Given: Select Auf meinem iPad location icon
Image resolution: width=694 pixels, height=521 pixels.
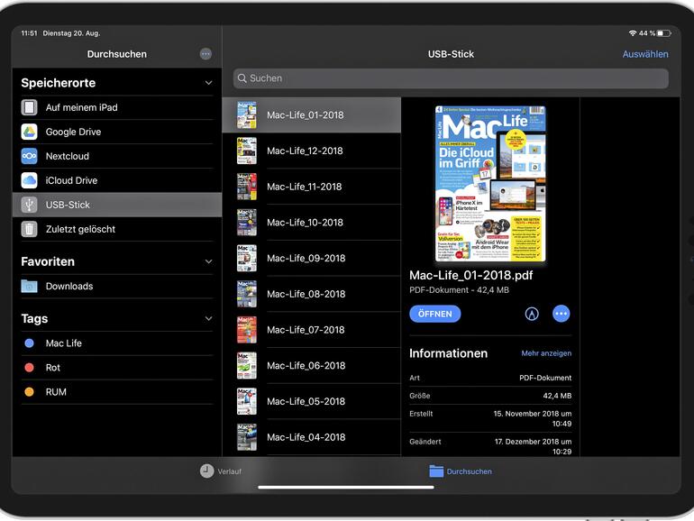Looking at the screenshot, I should [x=29, y=107].
